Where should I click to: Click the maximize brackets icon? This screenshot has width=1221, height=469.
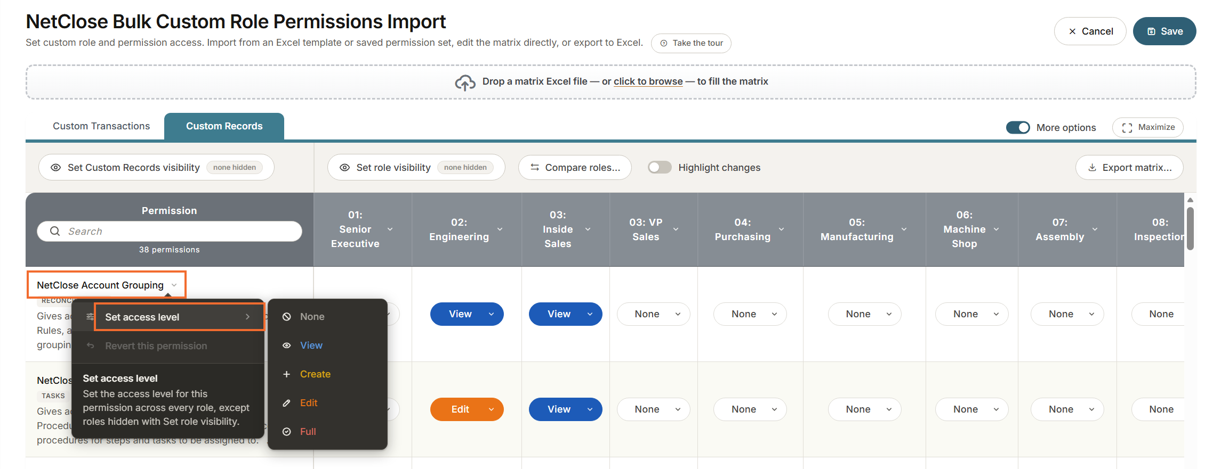pyautogui.click(x=1127, y=128)
